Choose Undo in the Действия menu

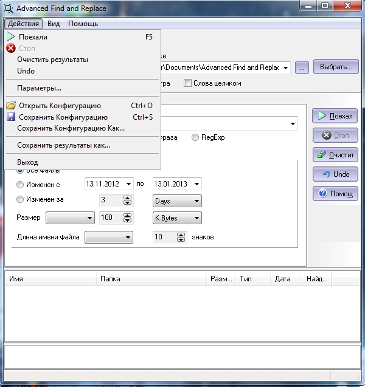pyautogui.click(x=83, y=71)
